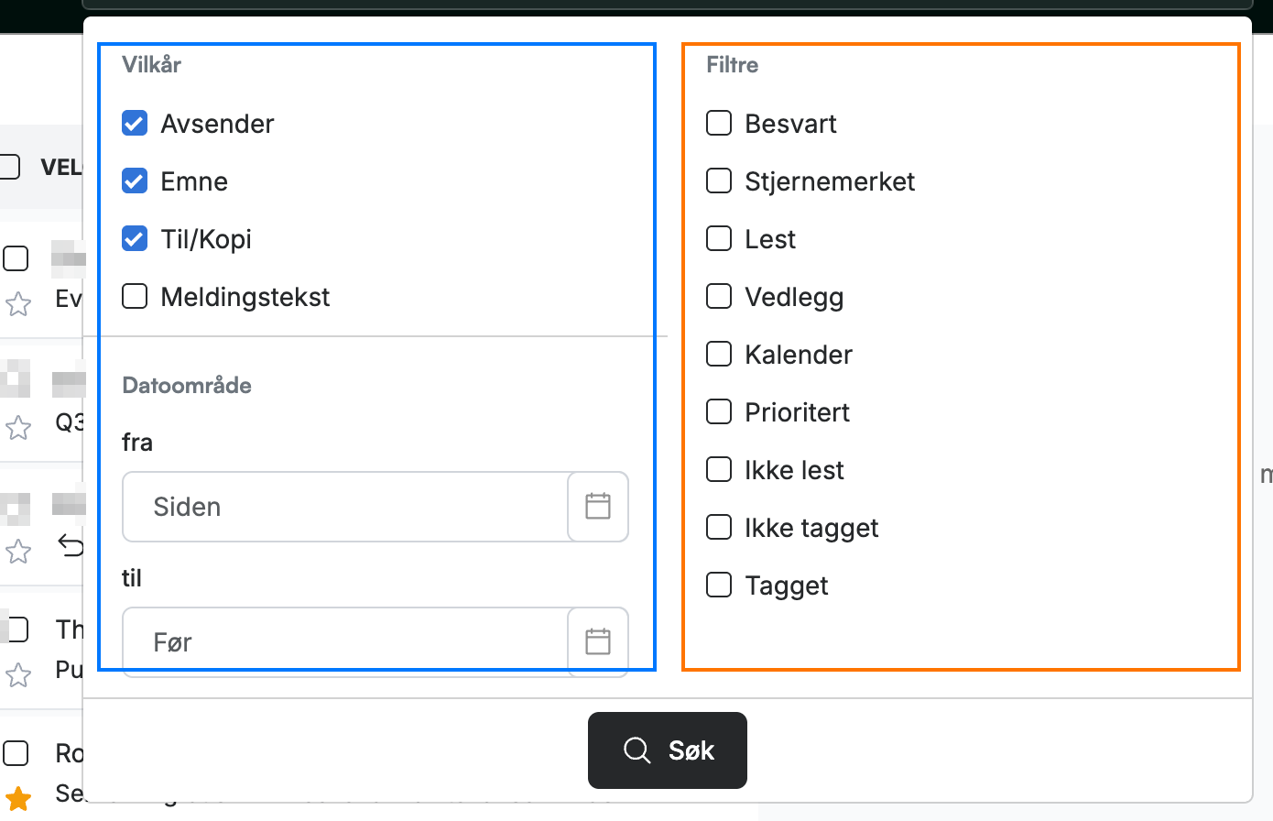Click the Før date input field
The height and width of the screenshot is (821, 1273).
pyautogui.click(x=345, y=641)
